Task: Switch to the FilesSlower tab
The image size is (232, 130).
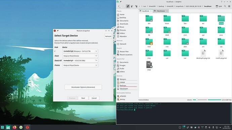Action: tap(161, 11)
